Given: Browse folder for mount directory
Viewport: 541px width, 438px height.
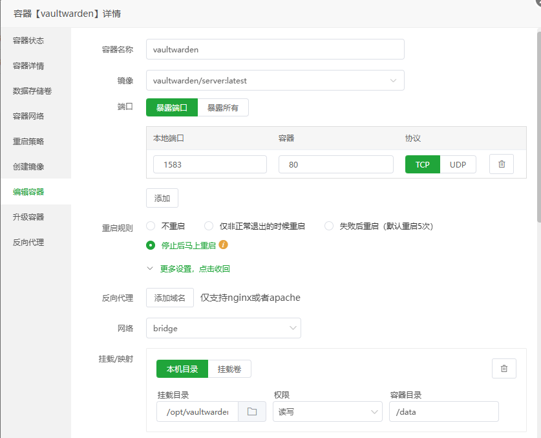Looking at the screenshot, I should (252, 411).
